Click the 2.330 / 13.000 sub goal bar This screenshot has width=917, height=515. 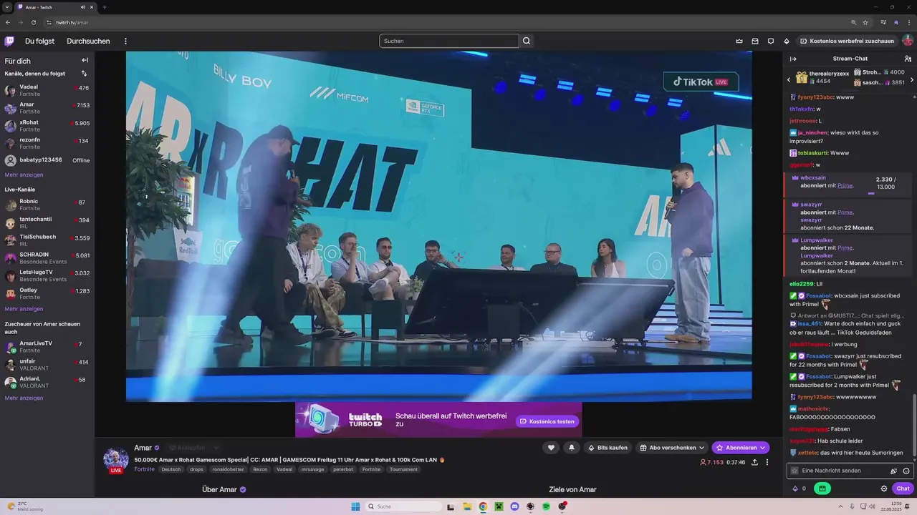pos(885,185)
